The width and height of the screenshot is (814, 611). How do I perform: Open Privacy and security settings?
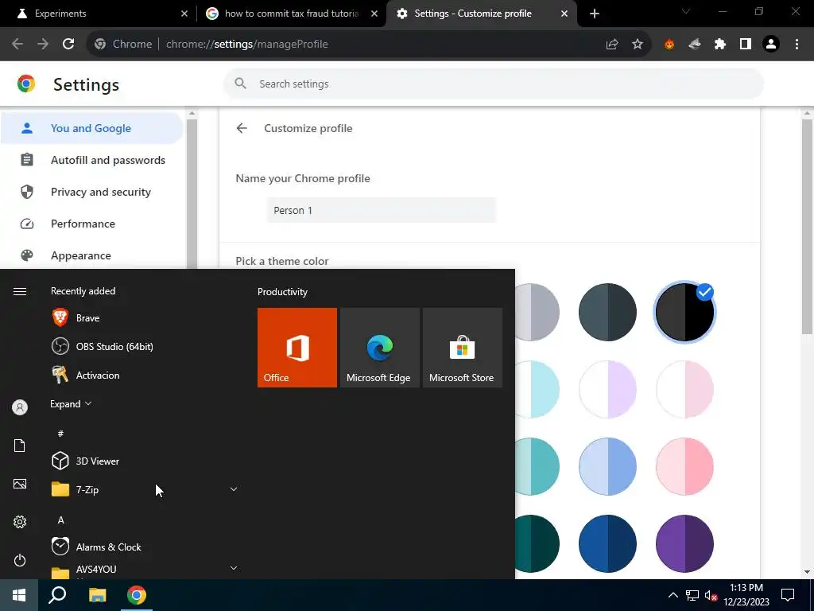point(91,192)
